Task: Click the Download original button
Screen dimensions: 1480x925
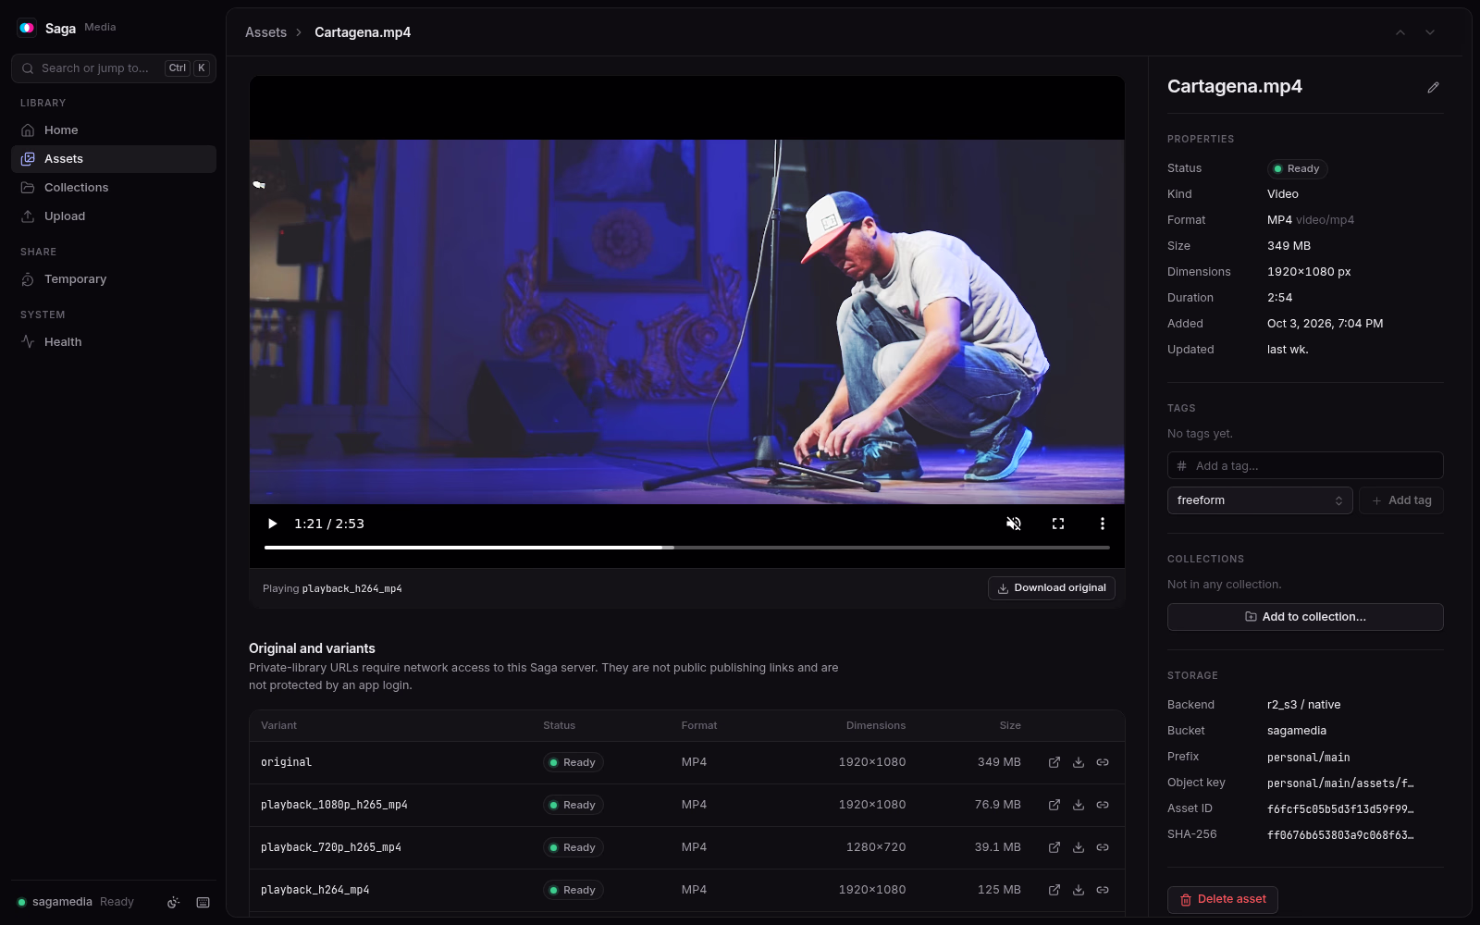Action: tap(1052, 588)
